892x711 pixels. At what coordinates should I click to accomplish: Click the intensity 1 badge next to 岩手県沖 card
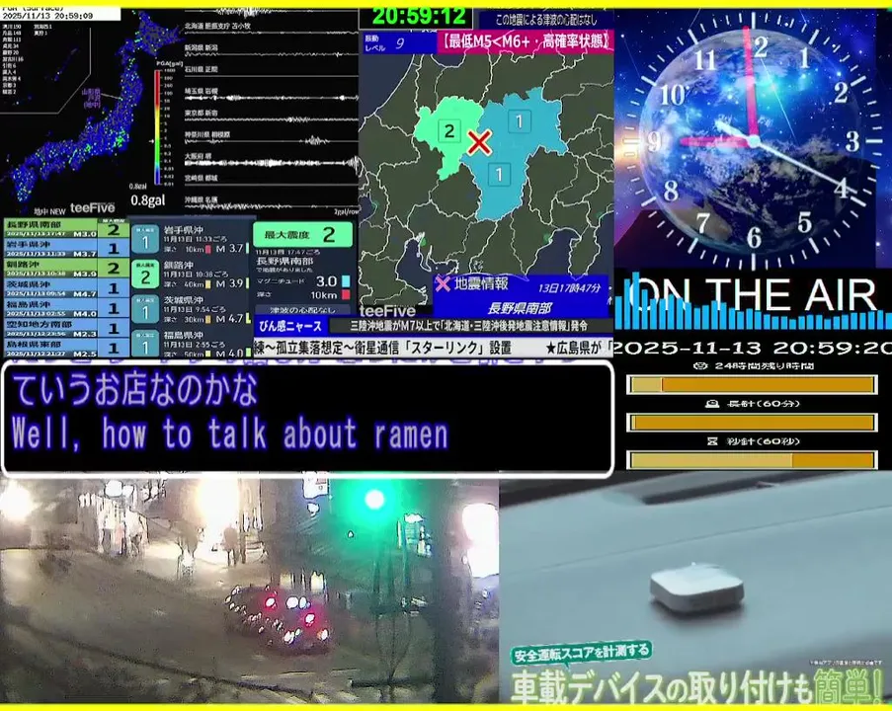[145, 239]
